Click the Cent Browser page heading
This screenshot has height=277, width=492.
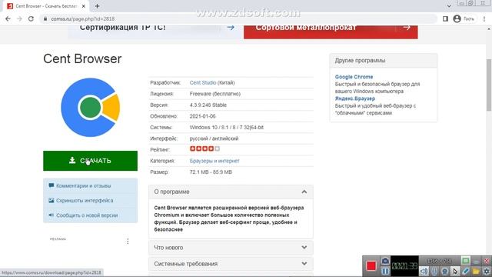pyautogui.click(x=82, y=58)
